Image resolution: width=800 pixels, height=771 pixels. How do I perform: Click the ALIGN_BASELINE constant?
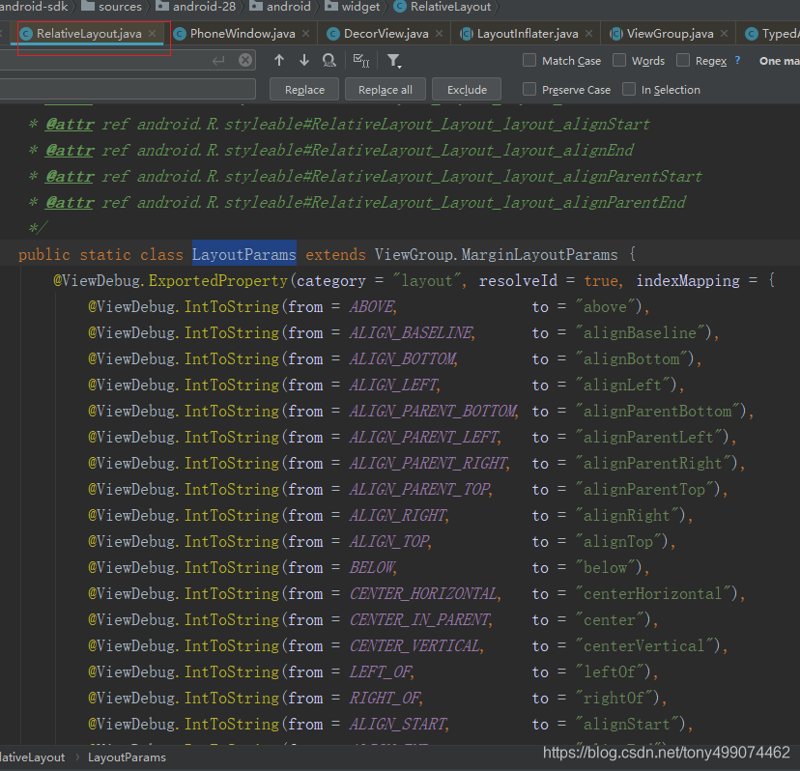411,332
